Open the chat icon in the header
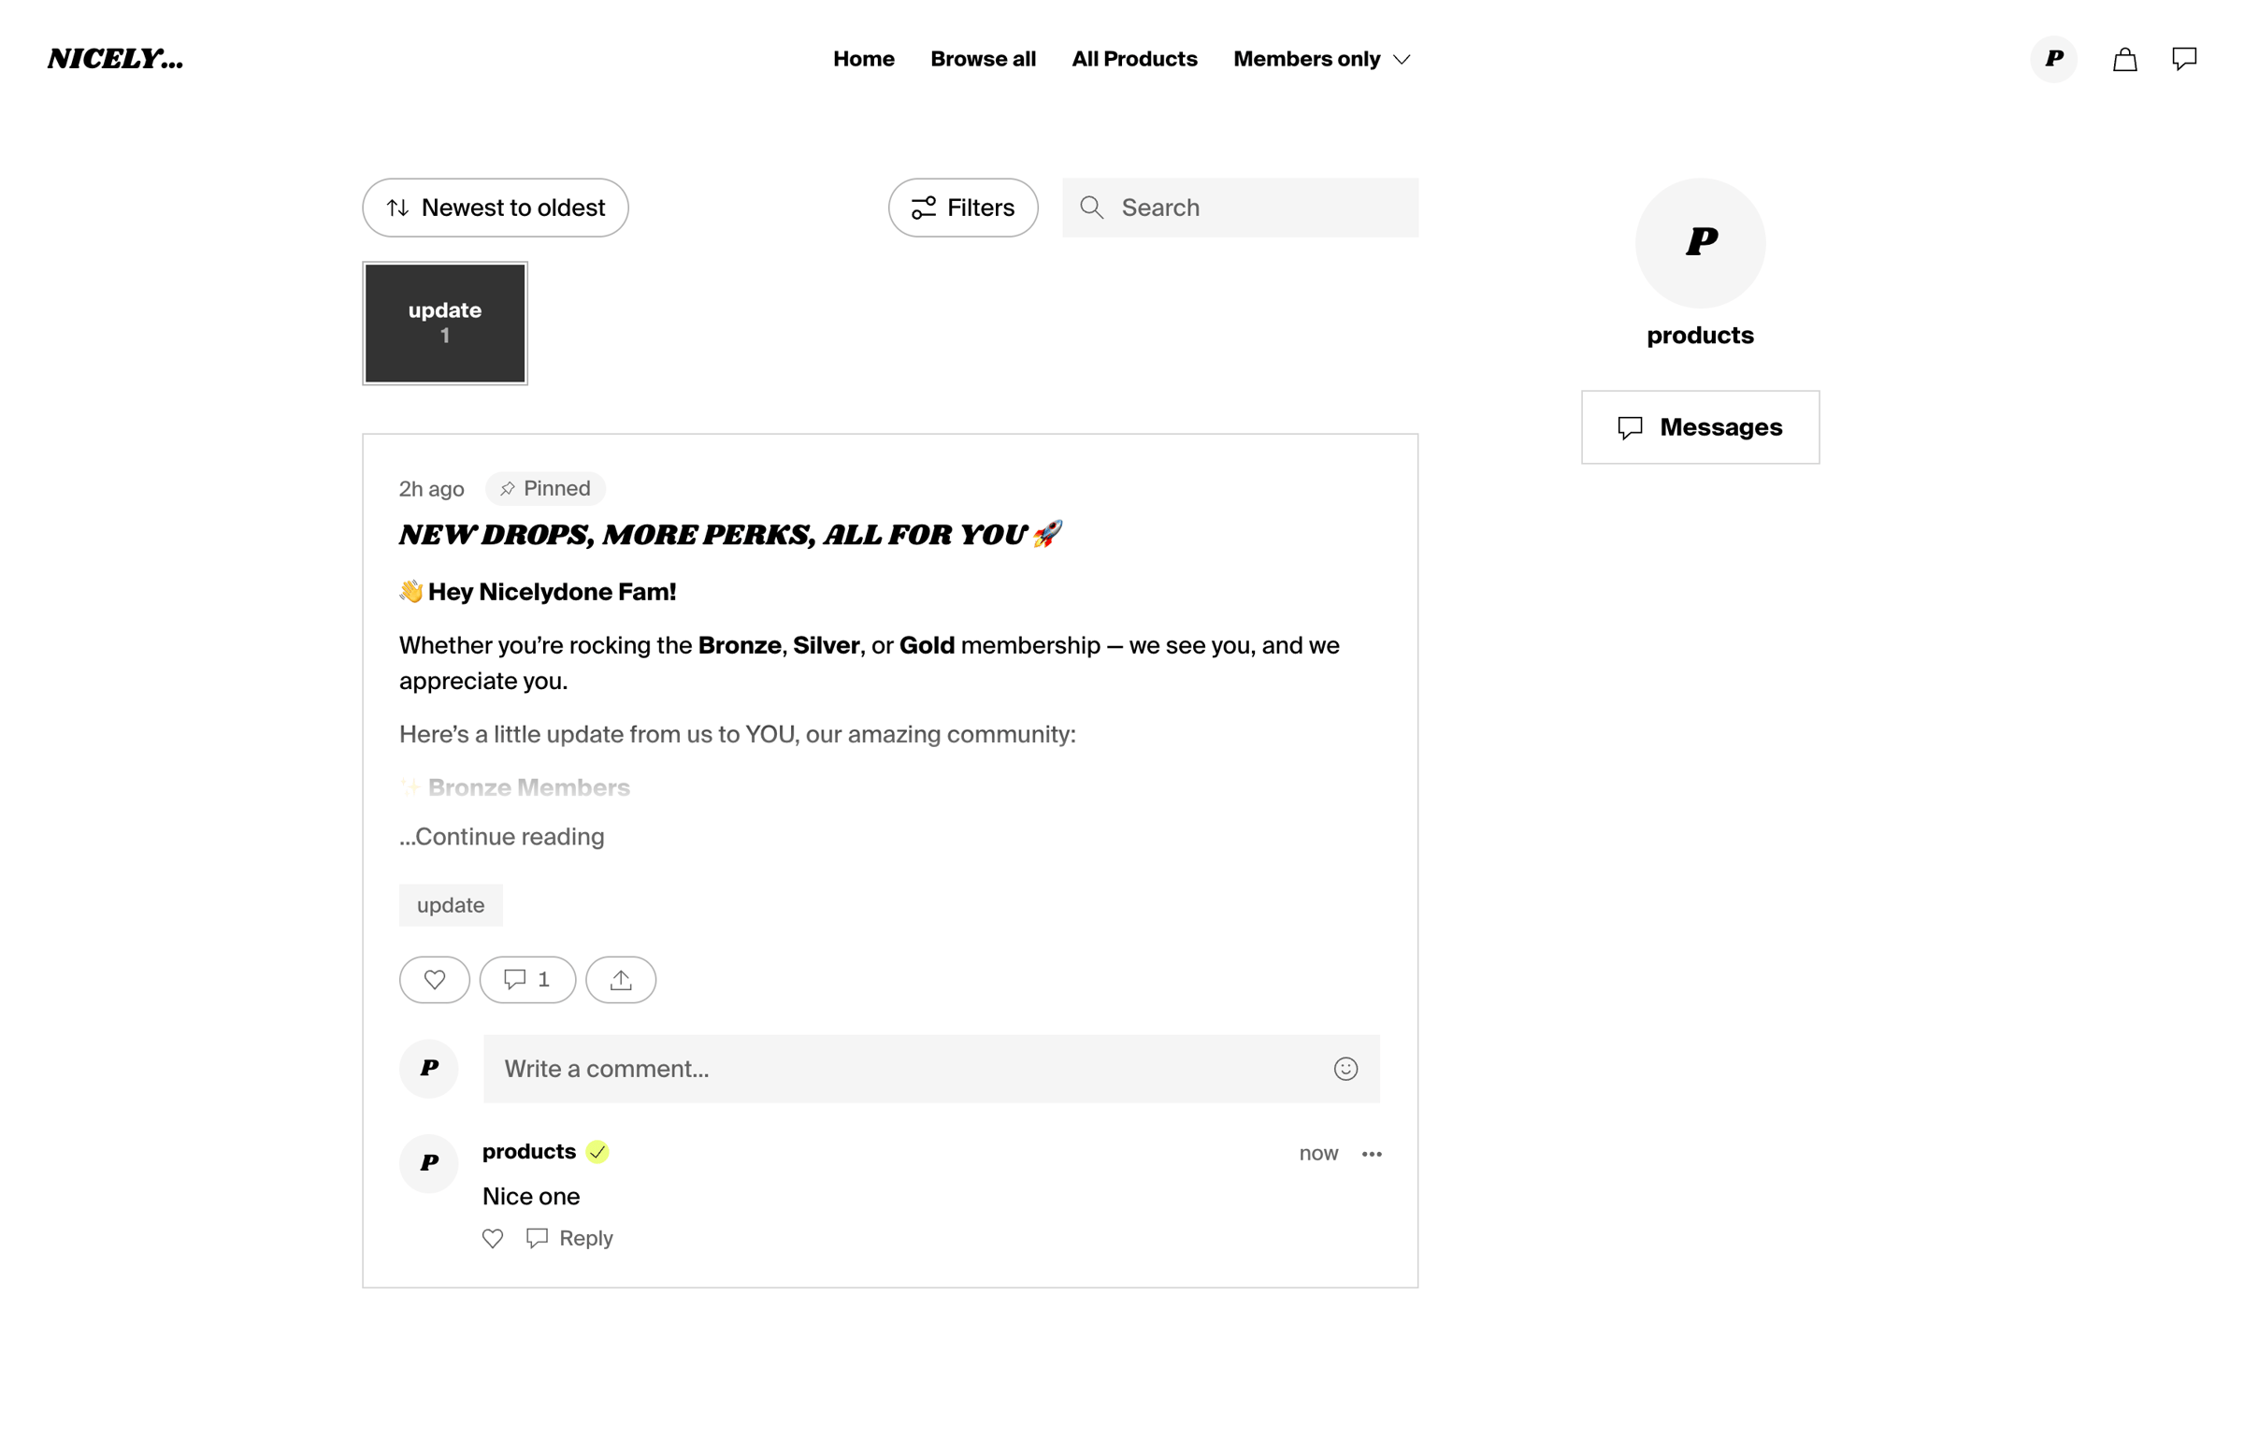The height and width of the screenshot is (1439, 2244). (x=2183, y=59)
